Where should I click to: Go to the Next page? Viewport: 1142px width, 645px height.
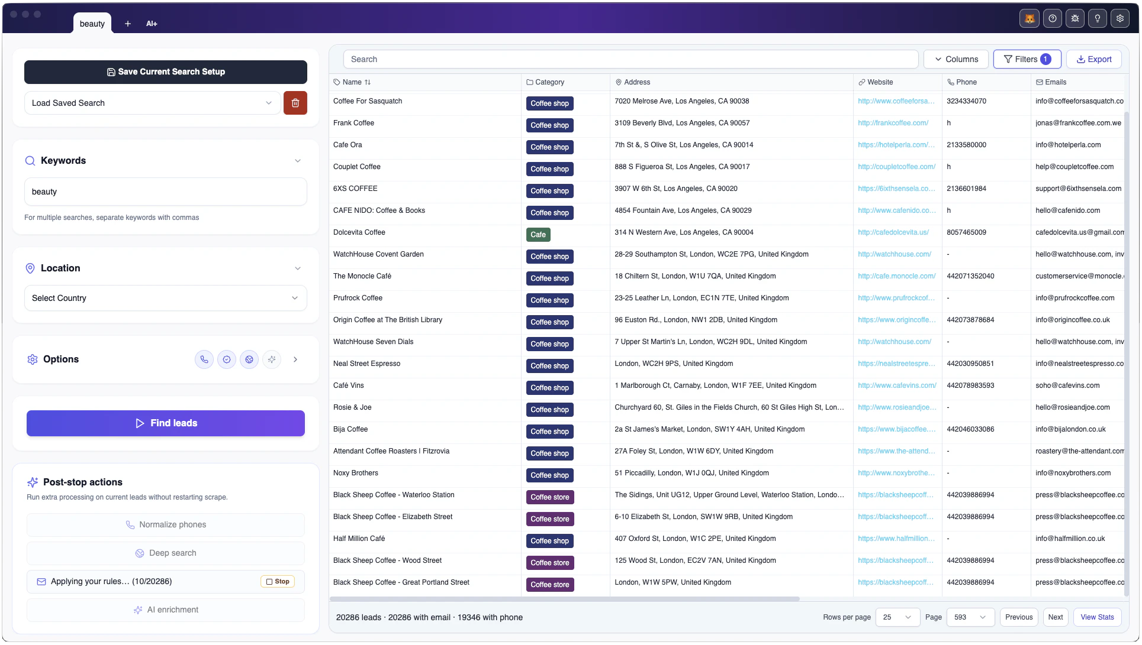coord(1055,617)
